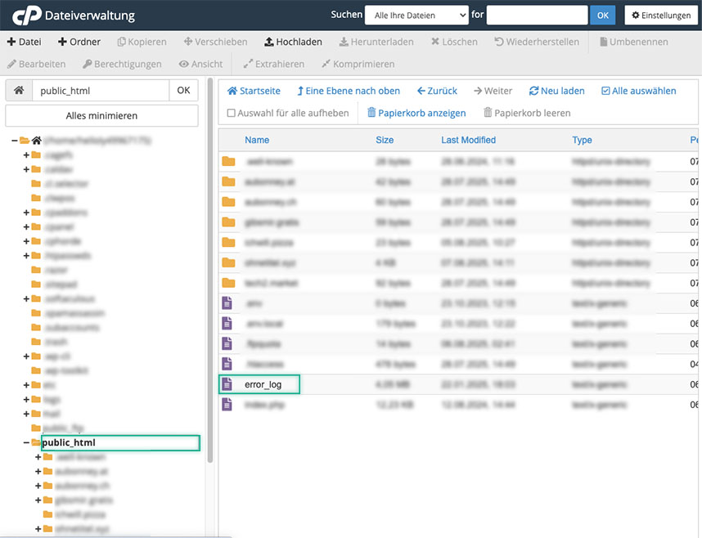The height and width of the screenshot is (538, 702).
Task: Open the Alle Ihre Dateien dropdown
Action: 417,16
